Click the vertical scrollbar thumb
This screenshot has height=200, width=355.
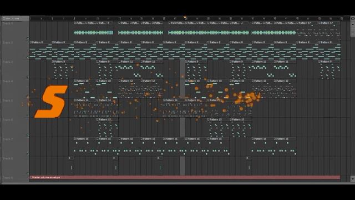click(x=353, y=32)
